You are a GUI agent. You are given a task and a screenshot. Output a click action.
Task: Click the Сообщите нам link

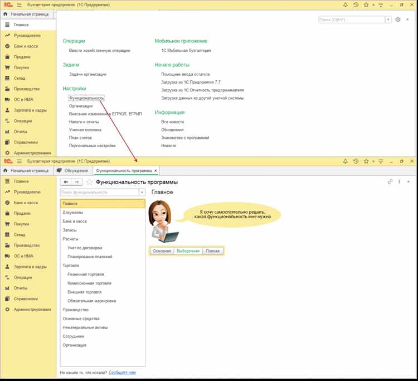pos(122,372)
